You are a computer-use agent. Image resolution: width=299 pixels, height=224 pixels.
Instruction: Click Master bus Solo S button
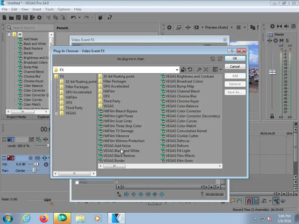(287, 41)
